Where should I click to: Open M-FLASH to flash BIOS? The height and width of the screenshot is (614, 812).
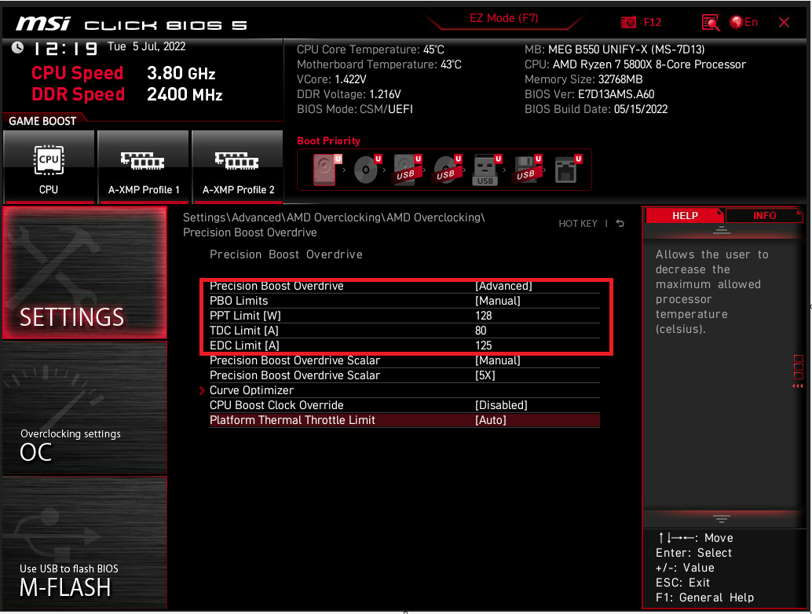click(85, 542)
